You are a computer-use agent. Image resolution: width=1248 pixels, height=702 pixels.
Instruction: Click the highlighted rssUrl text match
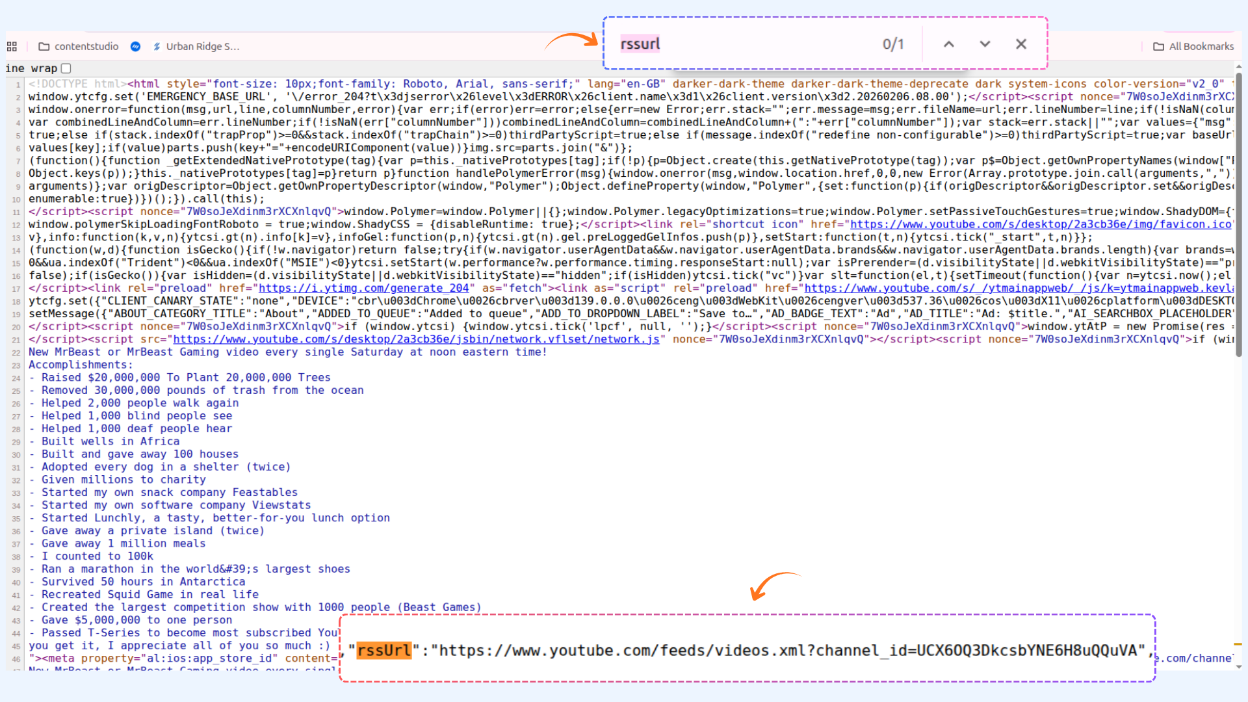(x=384, y=650)
